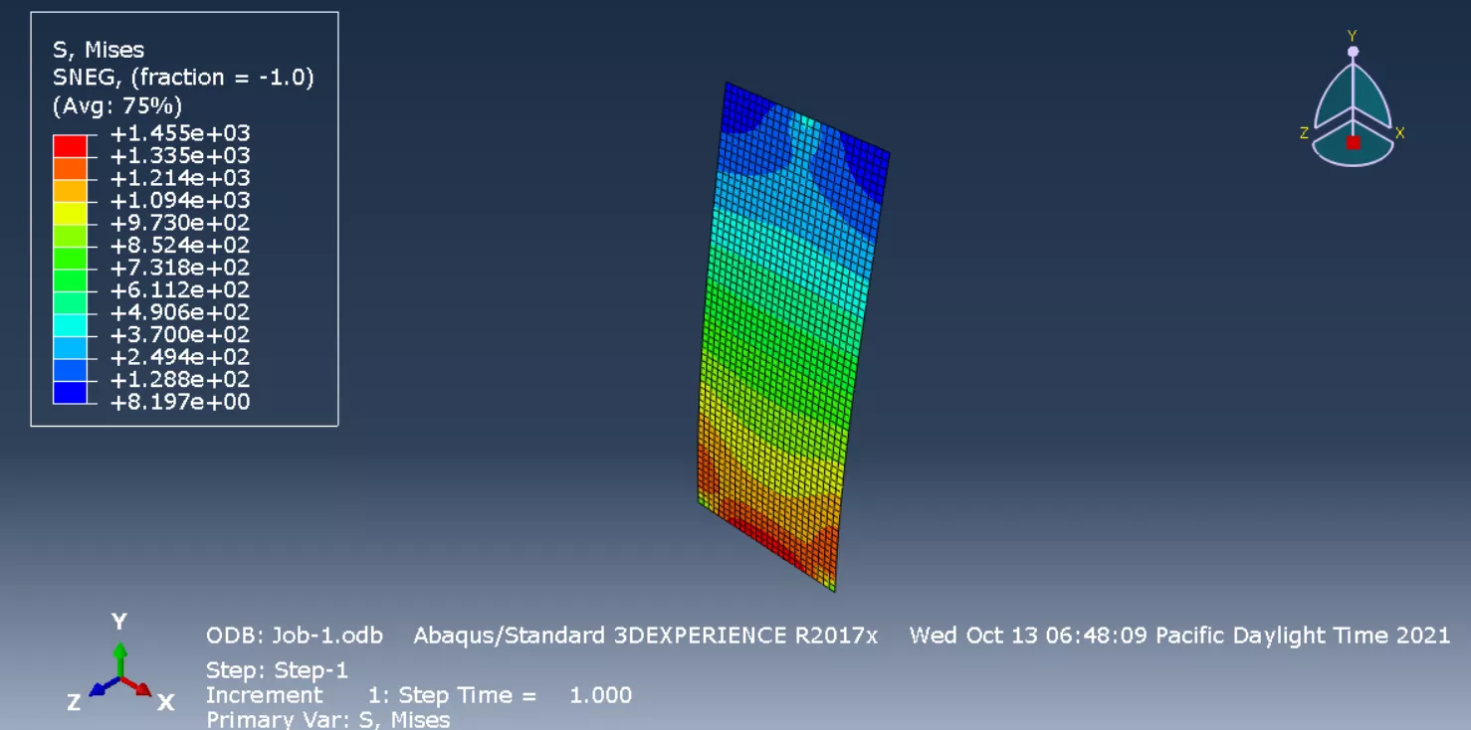1471x730 pixels.
Task: Select the "S, Mises" legend title
Action: pyautogui.click(x=99, y=50)
